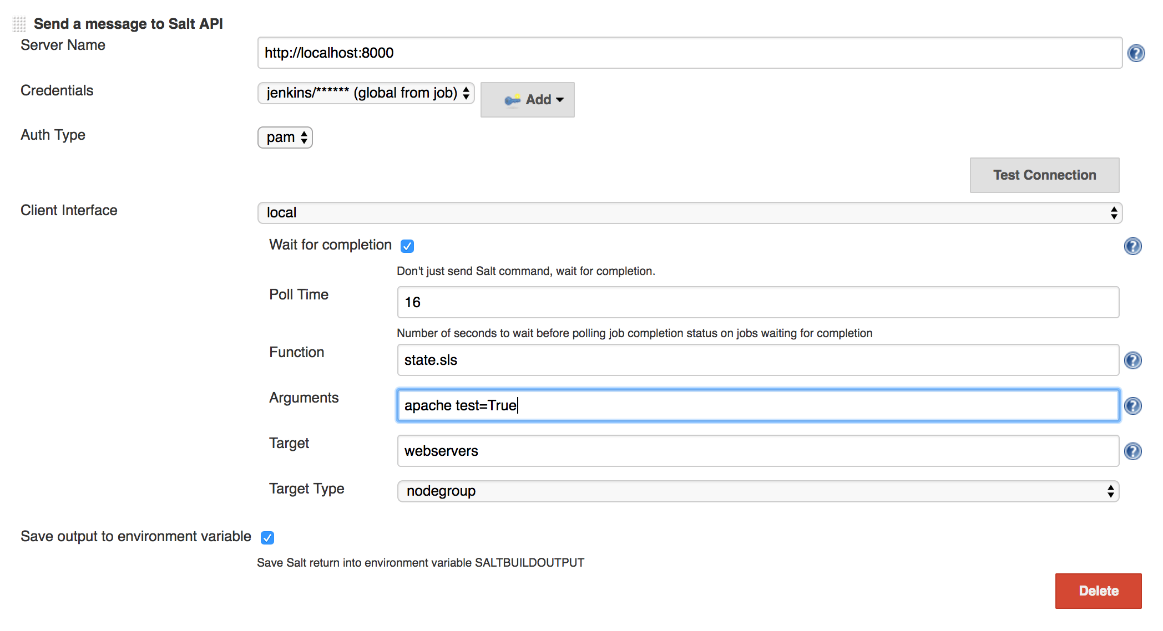Open help for Wait for completion option
1163x631 pixels.
(1132, 246)
